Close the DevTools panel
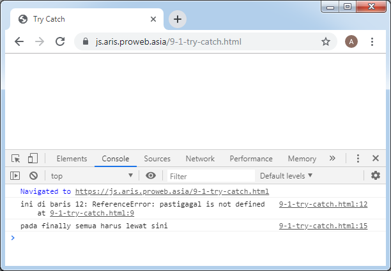 point(376,158)
